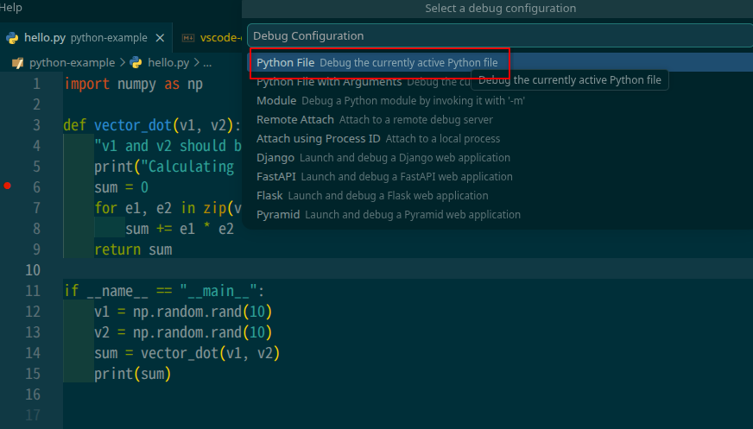Place cursor on 'import numpy as np' line

tap(134, 84)
